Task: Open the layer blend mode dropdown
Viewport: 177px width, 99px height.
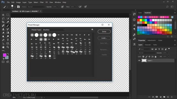Action: [x=147, y=53]
